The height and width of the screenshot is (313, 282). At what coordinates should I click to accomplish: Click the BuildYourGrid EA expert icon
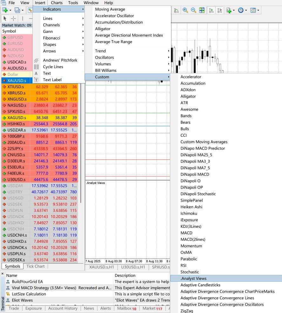[8, 282]
